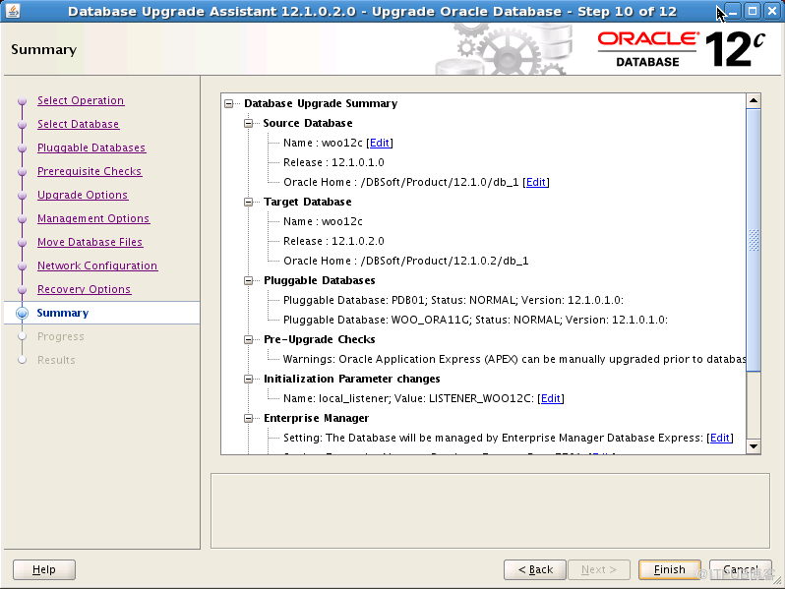Collapse the Enterprise Manager section
The width and height of the screenshot is (785, 589).
[248, 418]
